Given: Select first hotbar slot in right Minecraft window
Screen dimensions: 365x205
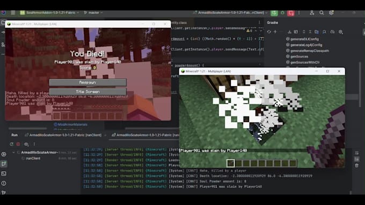Looking at the screenshot, I should (230, 163).
